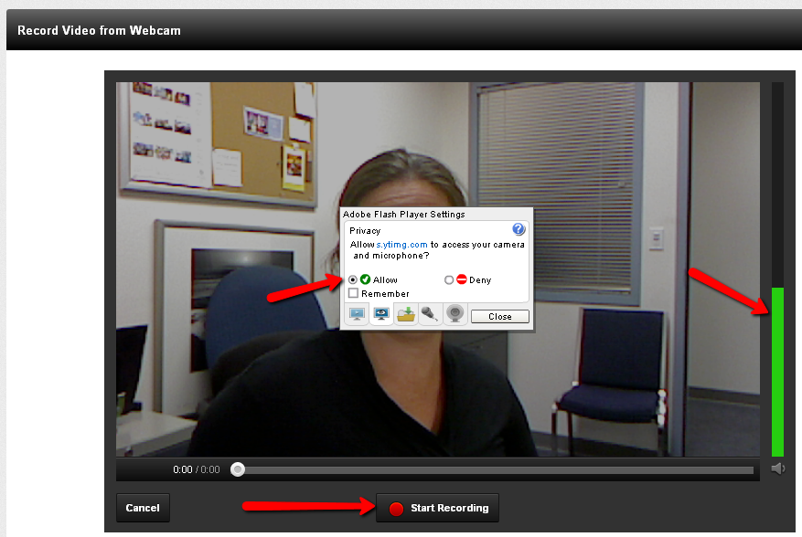Click the speaker volume icon

778,469
